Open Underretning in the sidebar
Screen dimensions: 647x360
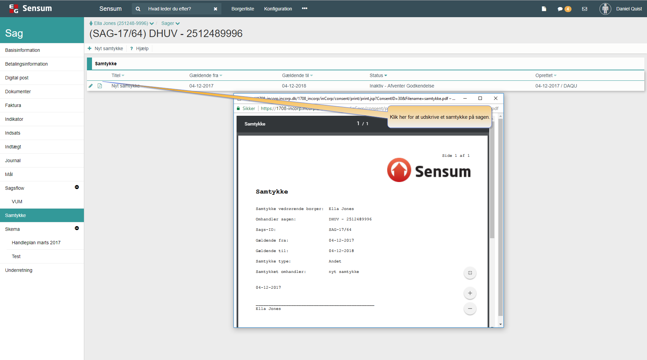coord(42,270)
